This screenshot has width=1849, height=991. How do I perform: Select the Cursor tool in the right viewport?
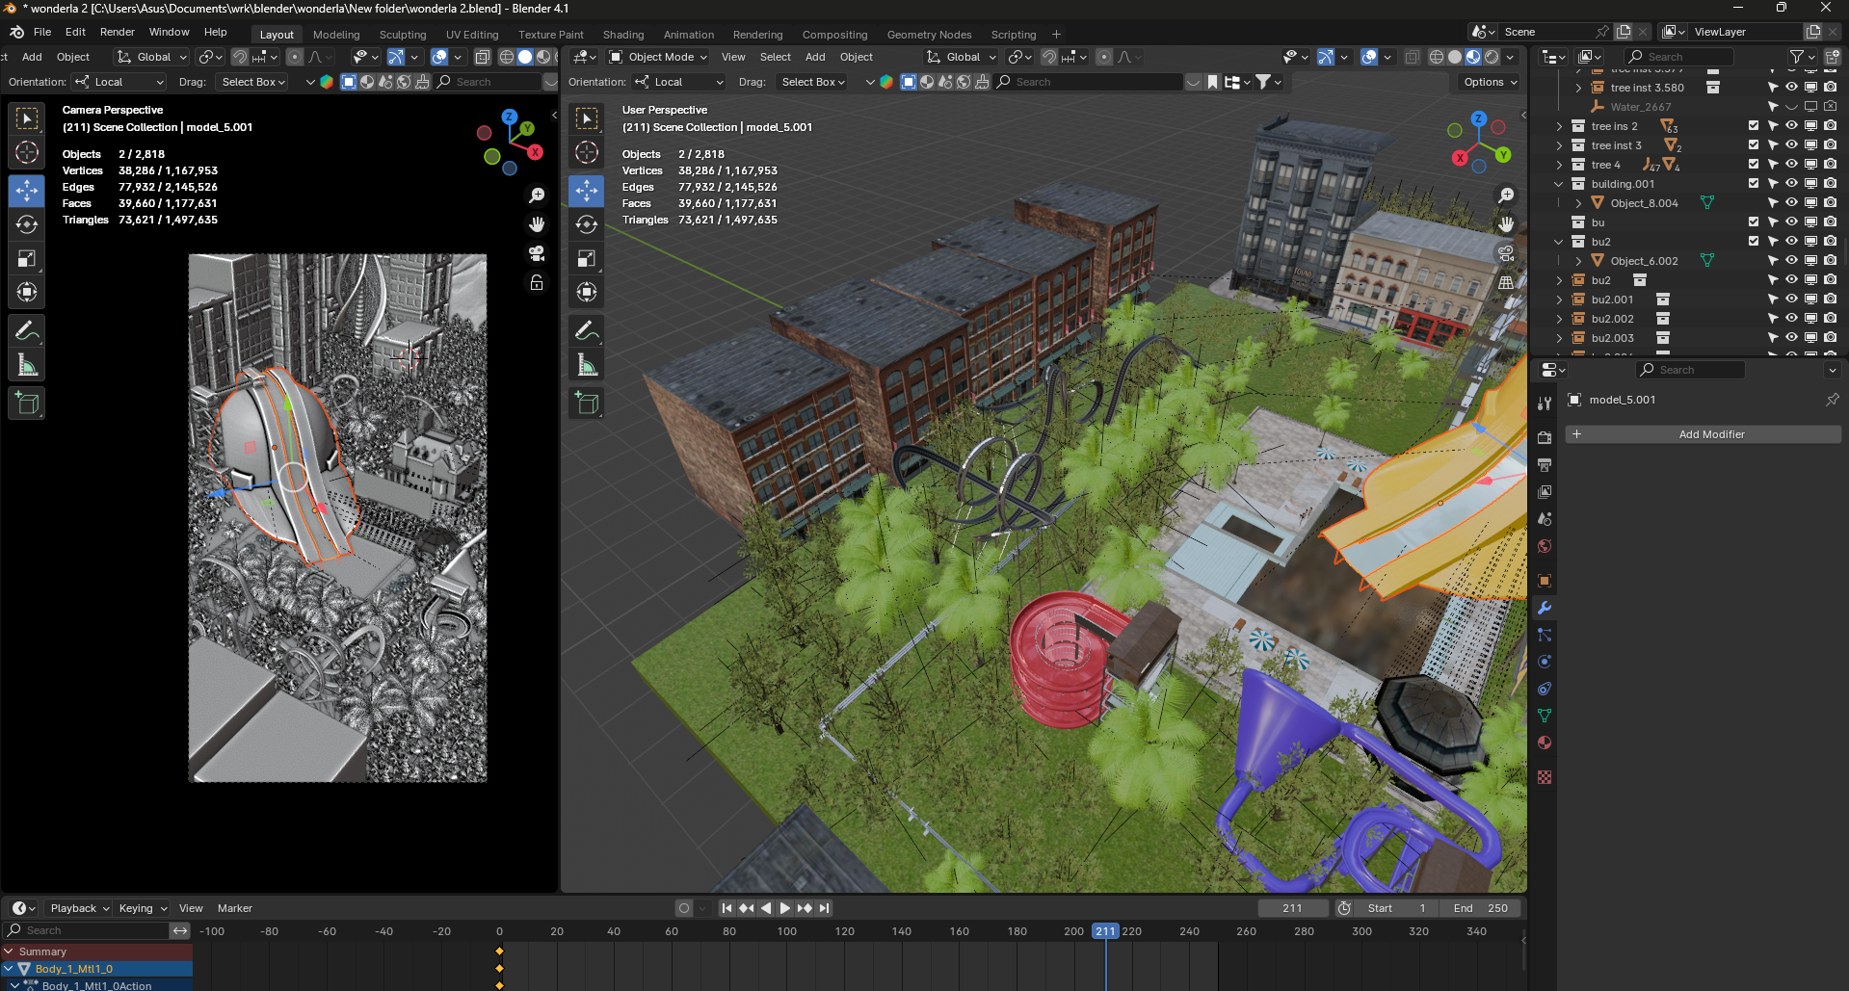[x=586, y=152]
